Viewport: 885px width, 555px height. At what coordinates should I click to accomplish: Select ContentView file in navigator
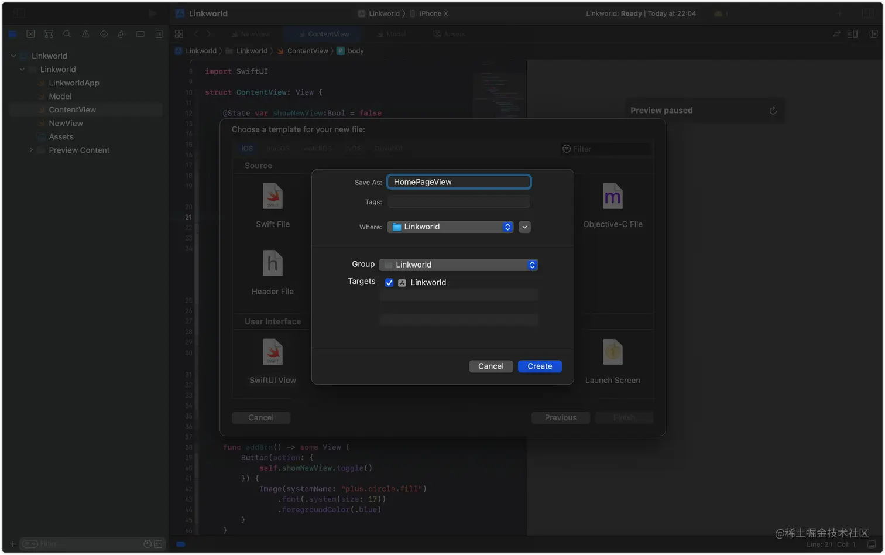(73, 109)
